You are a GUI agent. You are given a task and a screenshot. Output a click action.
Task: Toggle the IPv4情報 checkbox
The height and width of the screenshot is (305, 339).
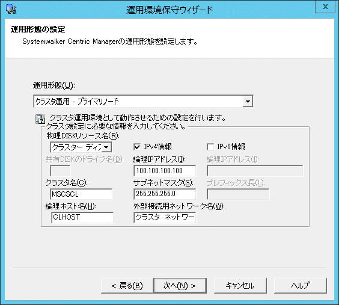click(137, 147)
